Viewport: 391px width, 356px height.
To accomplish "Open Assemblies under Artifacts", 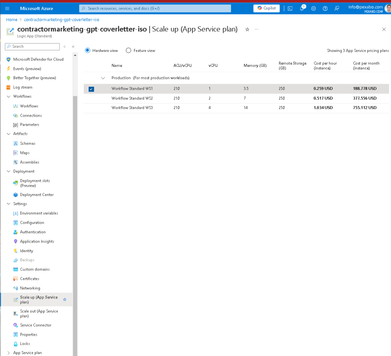I will 29,162.
